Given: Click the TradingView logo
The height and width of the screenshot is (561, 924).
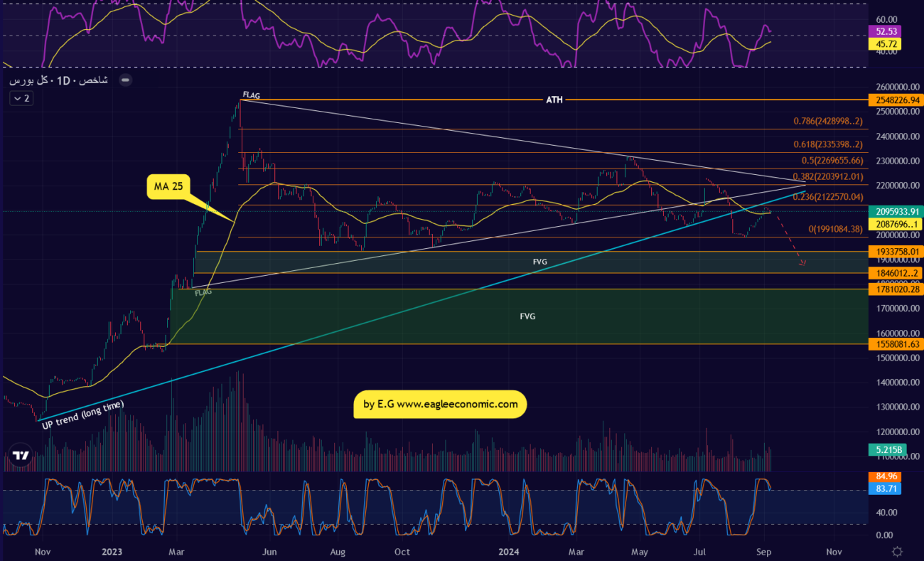Looking at the screenshot, I should tap(21, 456).
